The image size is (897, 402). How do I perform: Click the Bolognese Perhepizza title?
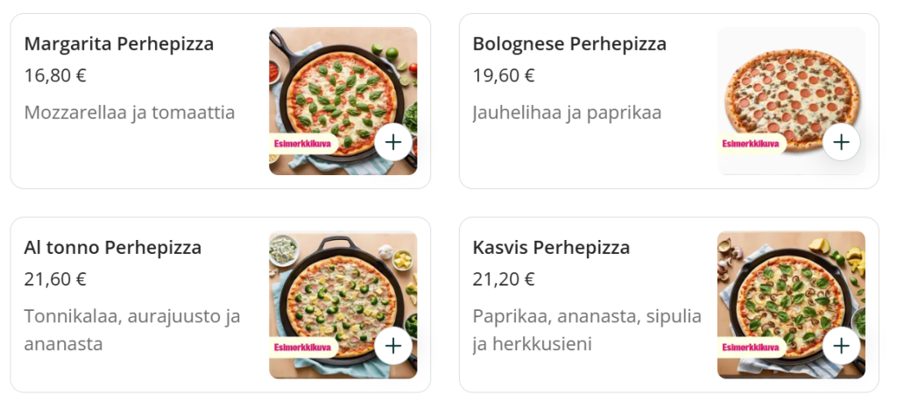[569, 44]
